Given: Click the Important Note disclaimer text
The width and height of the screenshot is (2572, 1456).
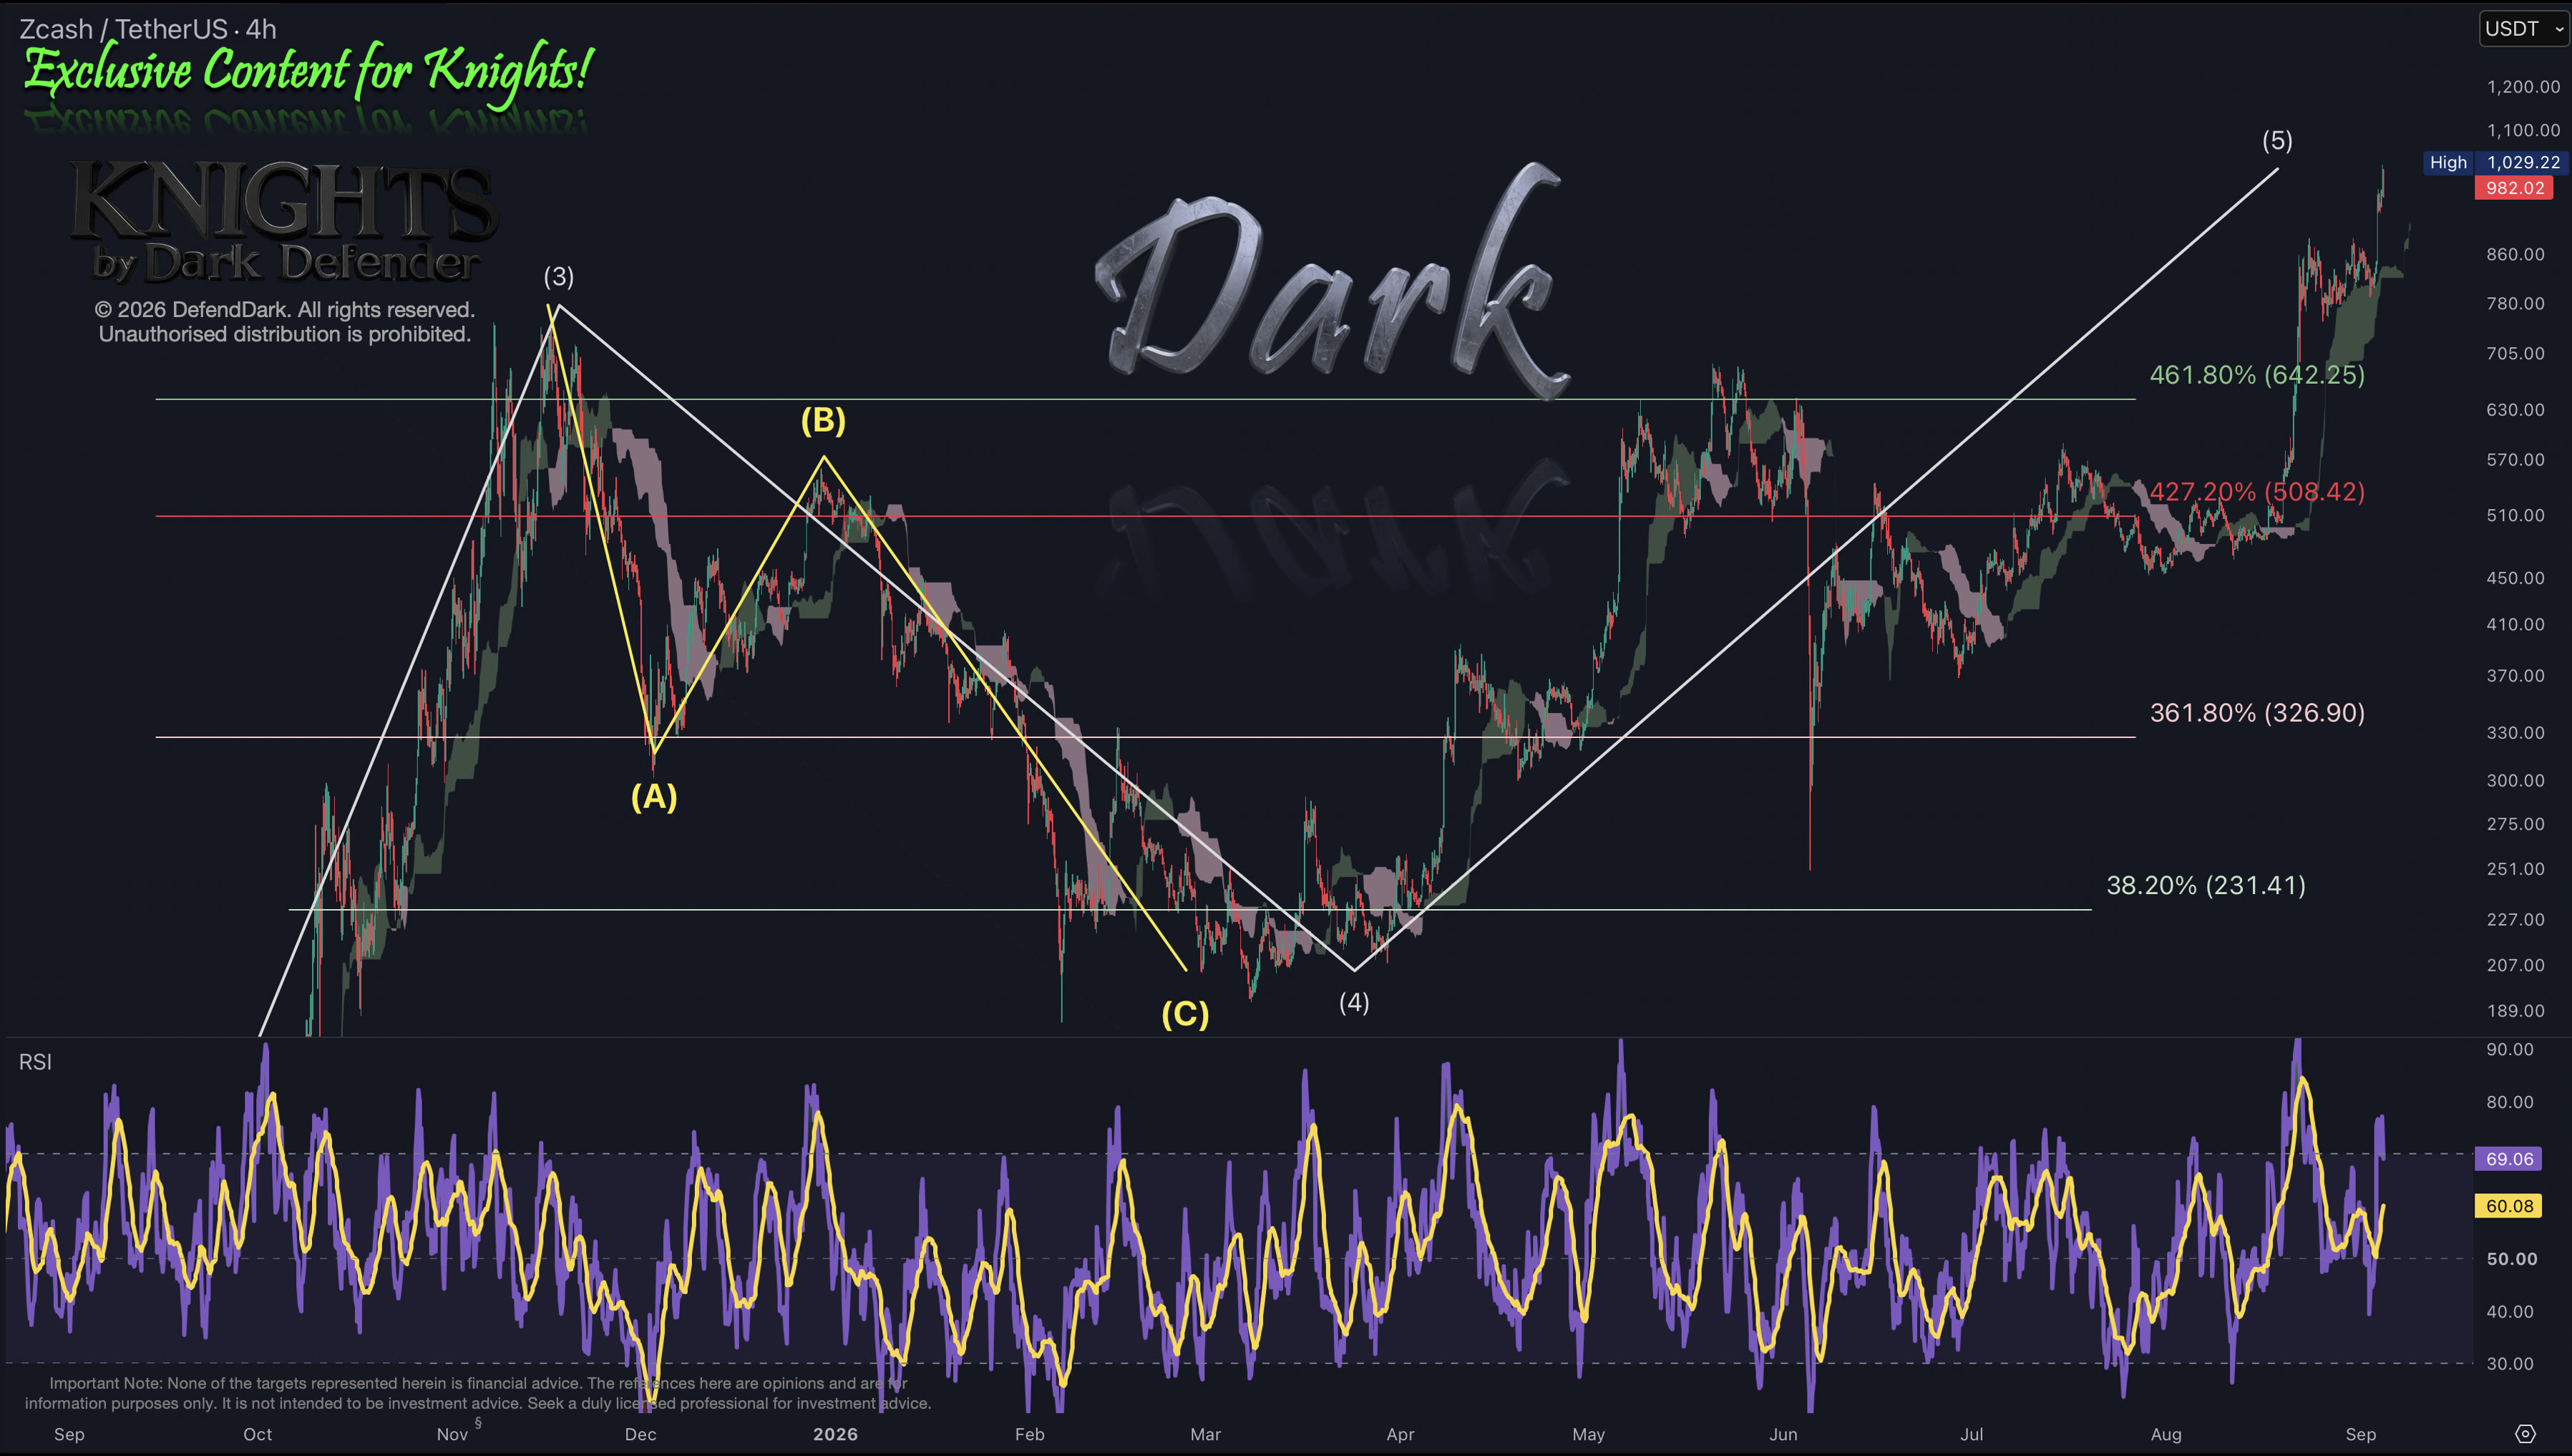Looking at the screenshot, I should tap(478, 1393).
